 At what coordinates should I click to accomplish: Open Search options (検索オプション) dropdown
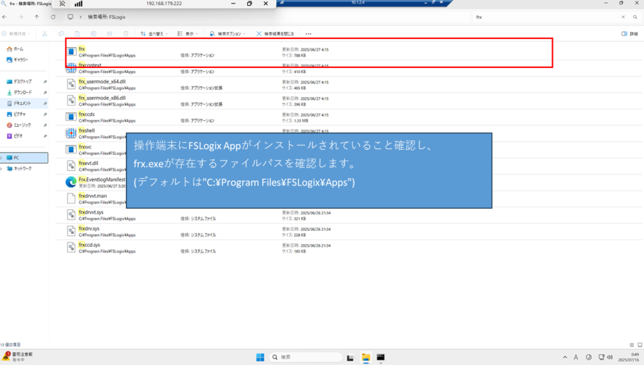tap(228, 34)
